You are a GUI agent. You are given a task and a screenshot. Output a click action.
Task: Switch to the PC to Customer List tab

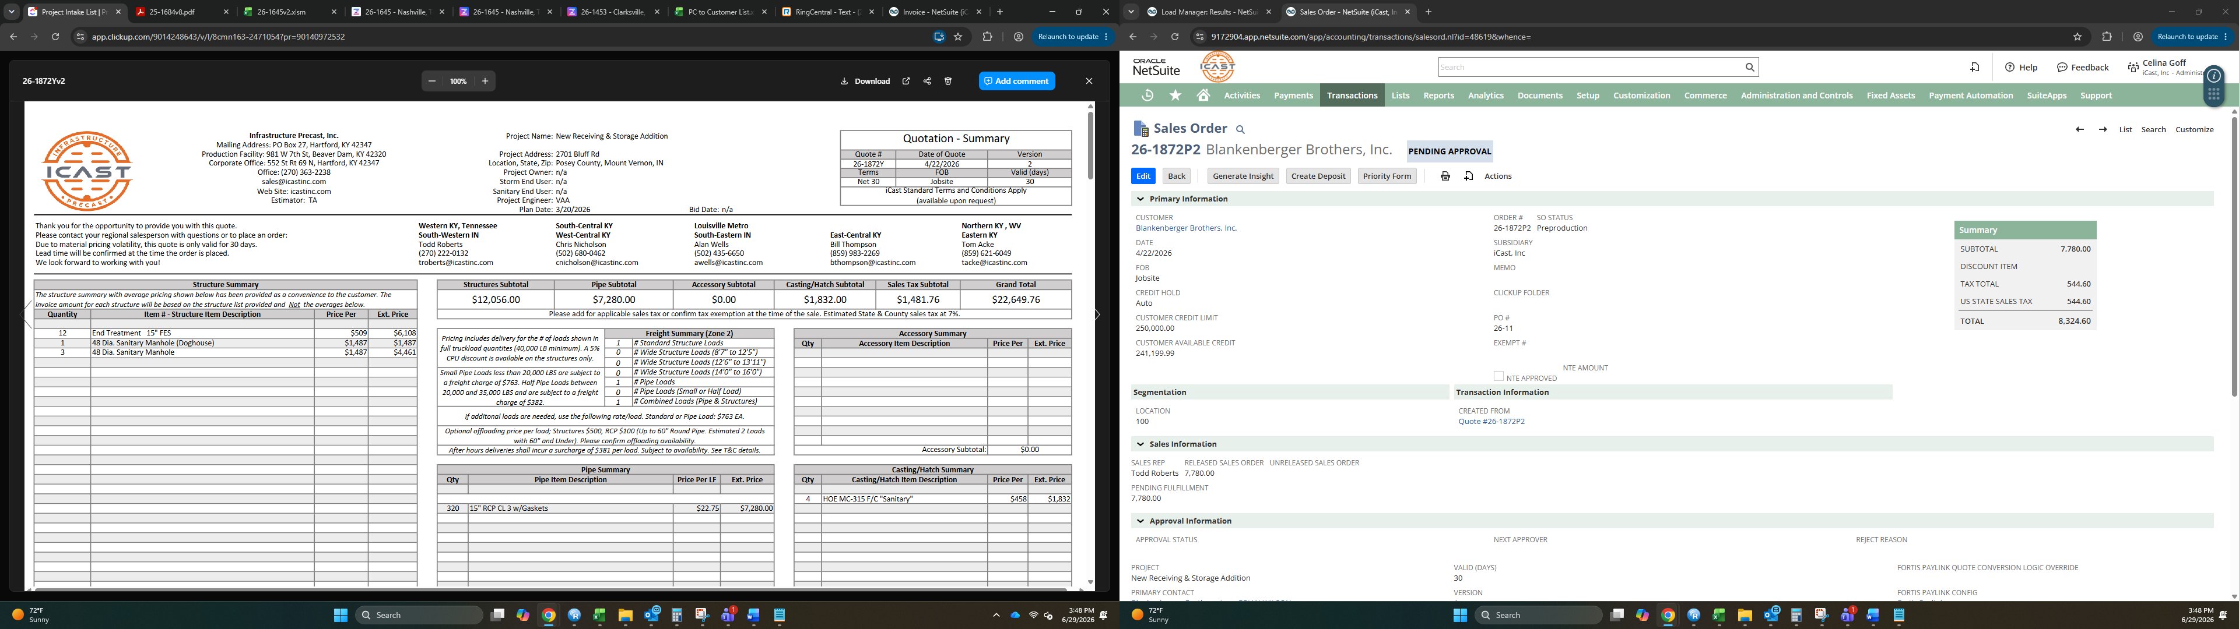point(721,12)
